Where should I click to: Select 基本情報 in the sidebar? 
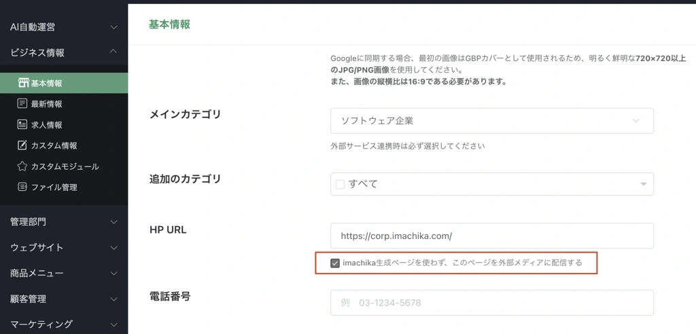click(x=64, y=83)
